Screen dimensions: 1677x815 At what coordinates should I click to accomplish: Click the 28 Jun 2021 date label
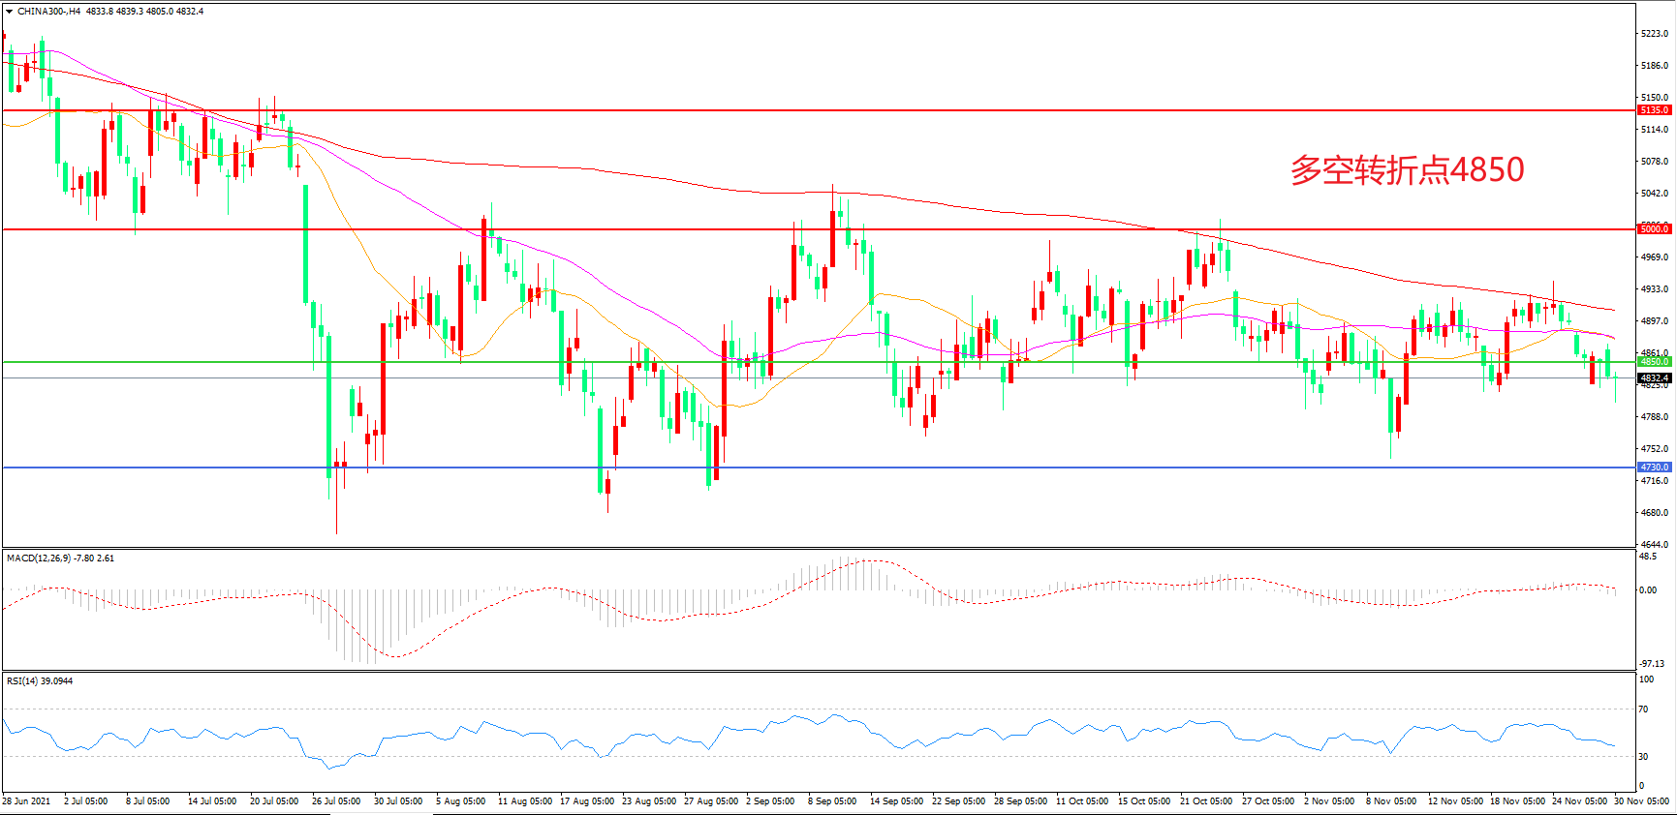coord(26,801)
